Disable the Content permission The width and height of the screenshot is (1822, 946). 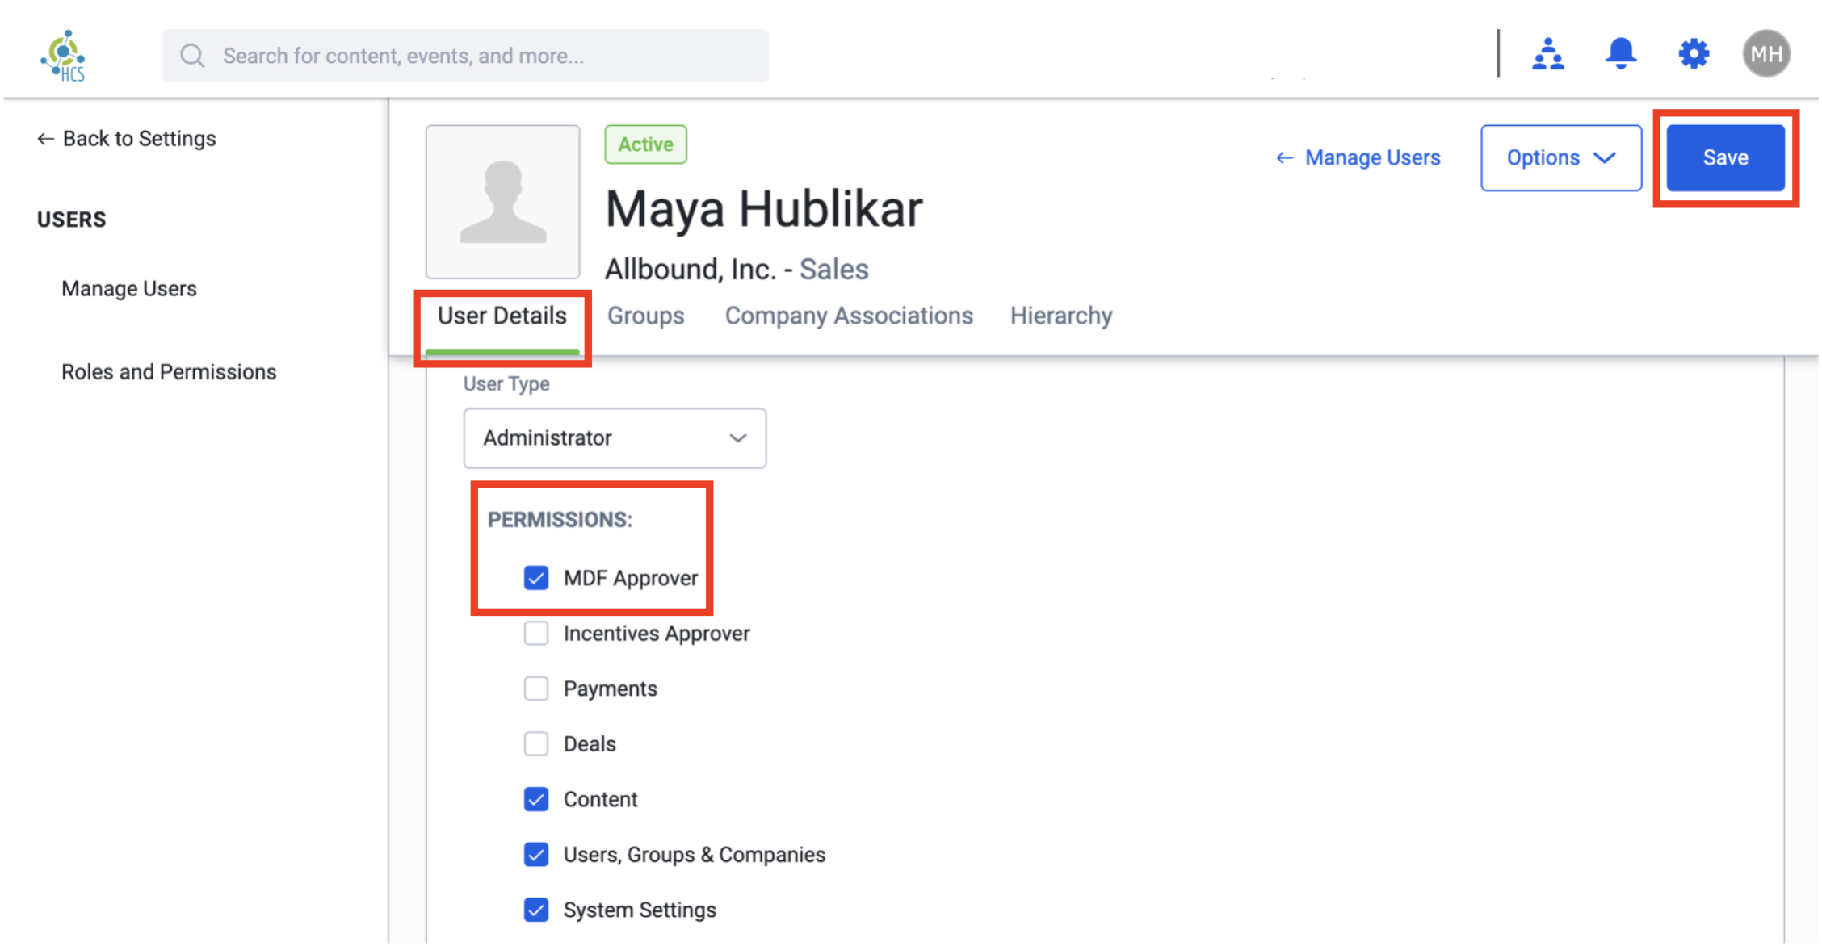536,799
